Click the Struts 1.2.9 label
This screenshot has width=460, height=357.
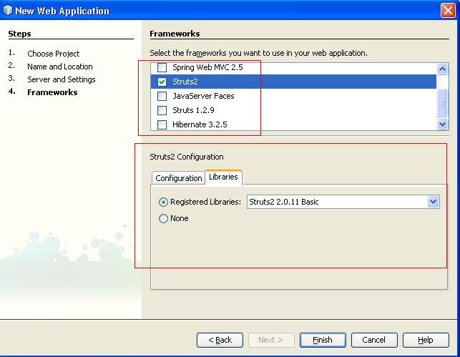(x=193, y=110)
